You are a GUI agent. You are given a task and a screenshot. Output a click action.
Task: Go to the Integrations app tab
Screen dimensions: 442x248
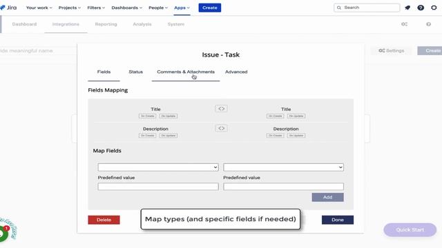click(66, 24)
